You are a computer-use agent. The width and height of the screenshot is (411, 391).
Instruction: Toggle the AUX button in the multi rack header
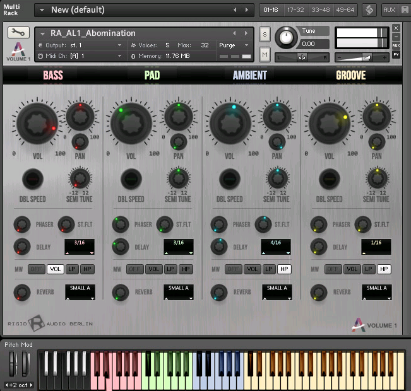coord(389,10)
